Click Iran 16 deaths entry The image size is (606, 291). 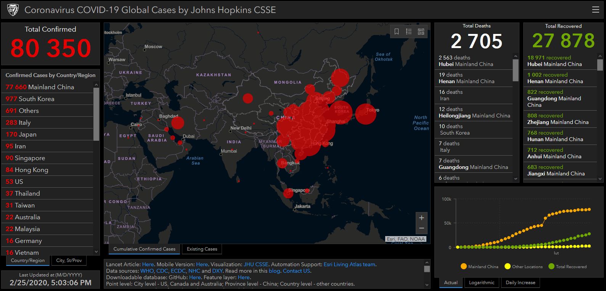474,95
